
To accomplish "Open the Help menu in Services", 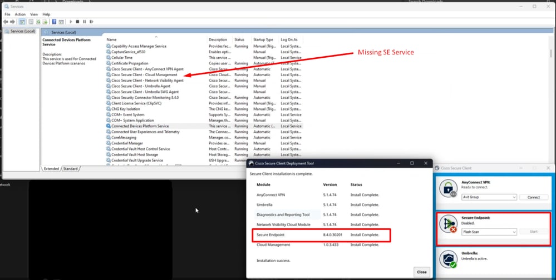I will click(x=46, y=14).
